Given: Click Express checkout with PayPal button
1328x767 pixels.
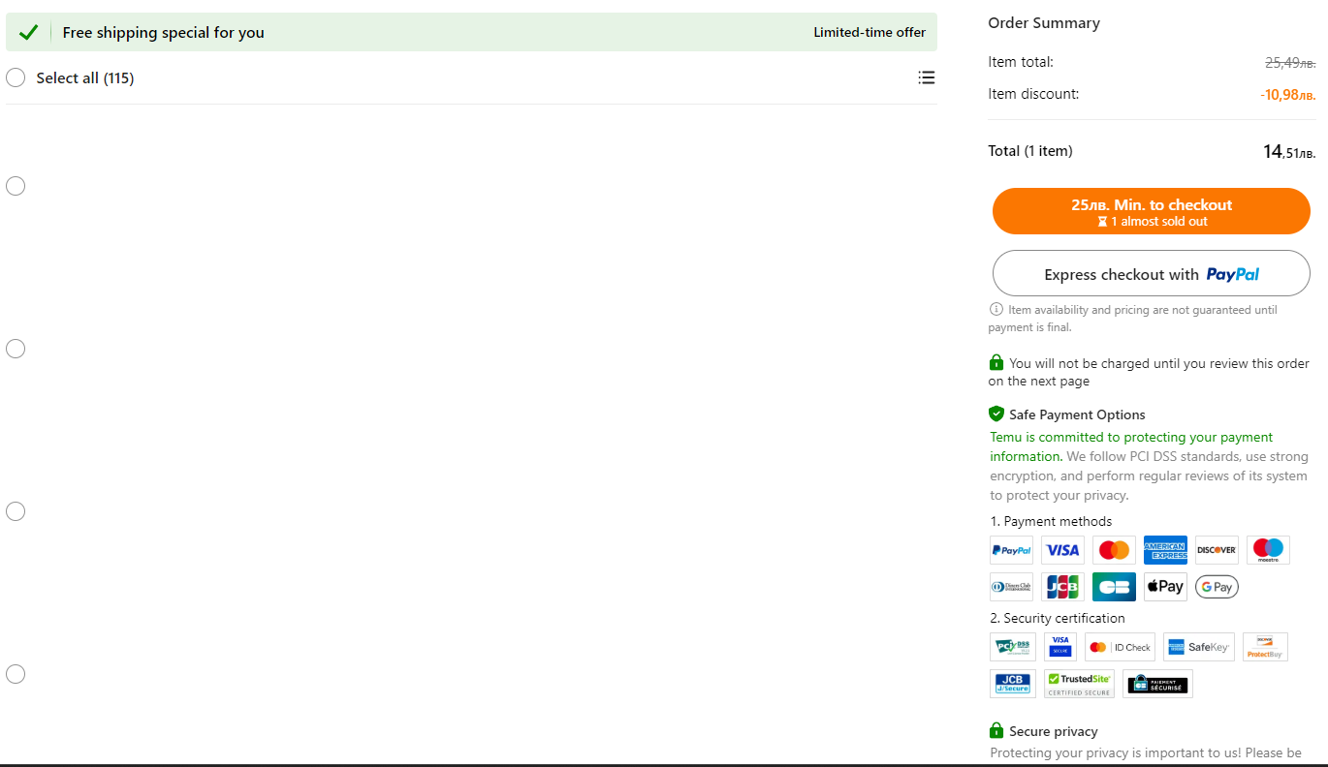Looking at the screenshot, I should [1151, 274].
